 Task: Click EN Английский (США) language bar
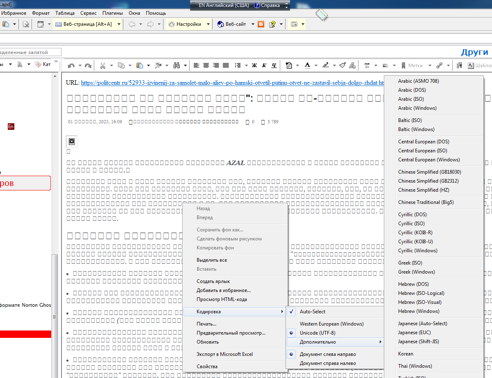(x=224, y=5)
